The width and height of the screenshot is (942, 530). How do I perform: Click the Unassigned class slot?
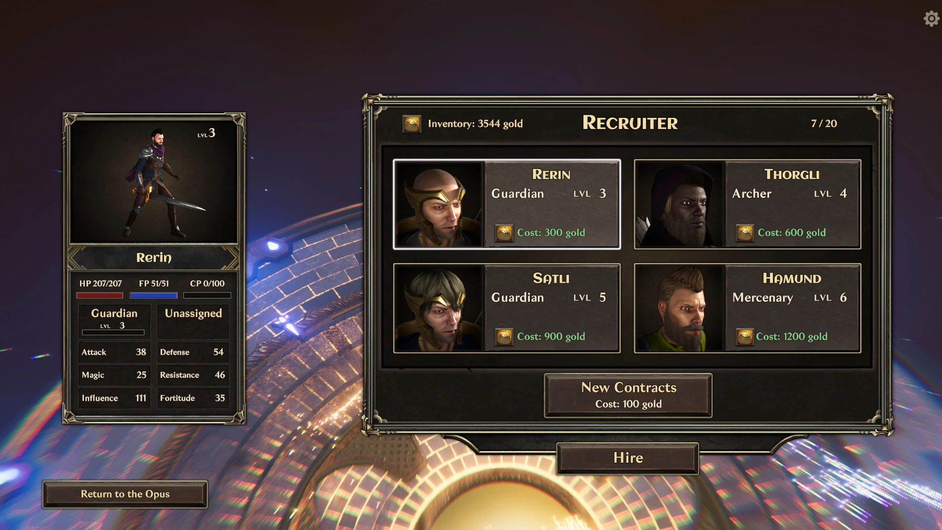tap(193, 321)
